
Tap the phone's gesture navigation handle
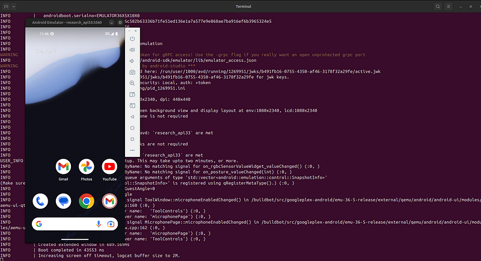[75, 239]
